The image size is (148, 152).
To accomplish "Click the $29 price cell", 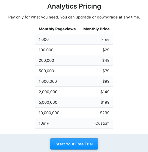I will (x=96, y=50).
